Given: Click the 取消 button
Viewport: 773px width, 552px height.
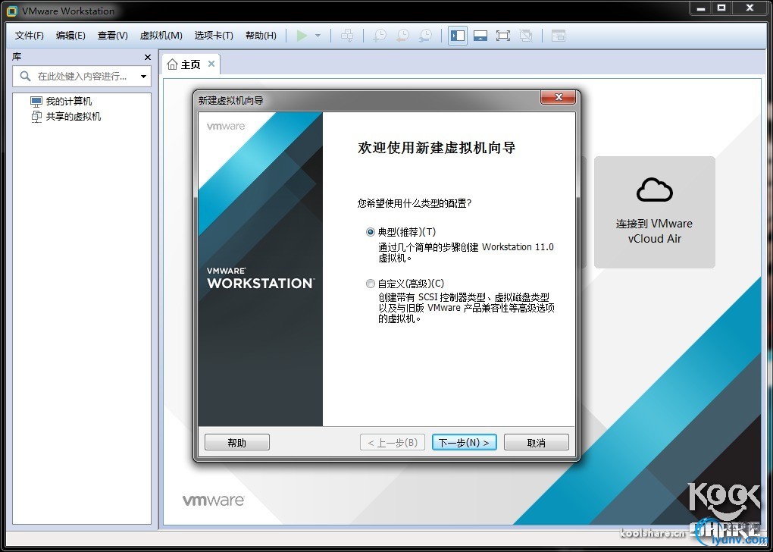Looking at the screenshot, I should [x=537, y=443].
